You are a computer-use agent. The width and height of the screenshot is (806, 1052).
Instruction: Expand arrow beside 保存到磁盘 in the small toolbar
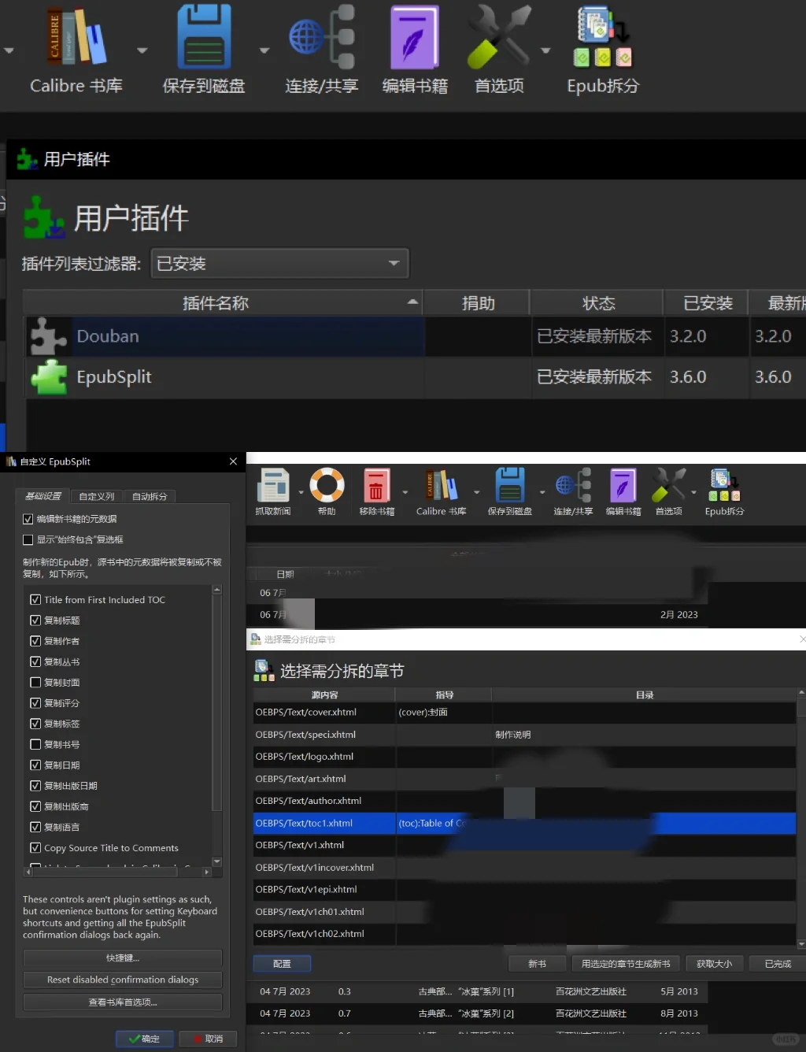click(542, 492)
